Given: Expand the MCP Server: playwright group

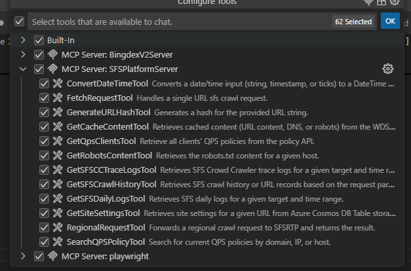Looking at the screenshot, I should (23, 256).
